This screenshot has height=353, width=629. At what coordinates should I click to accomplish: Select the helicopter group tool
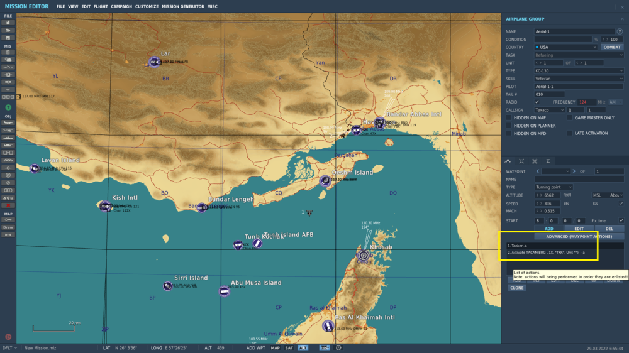pos(8,130)
